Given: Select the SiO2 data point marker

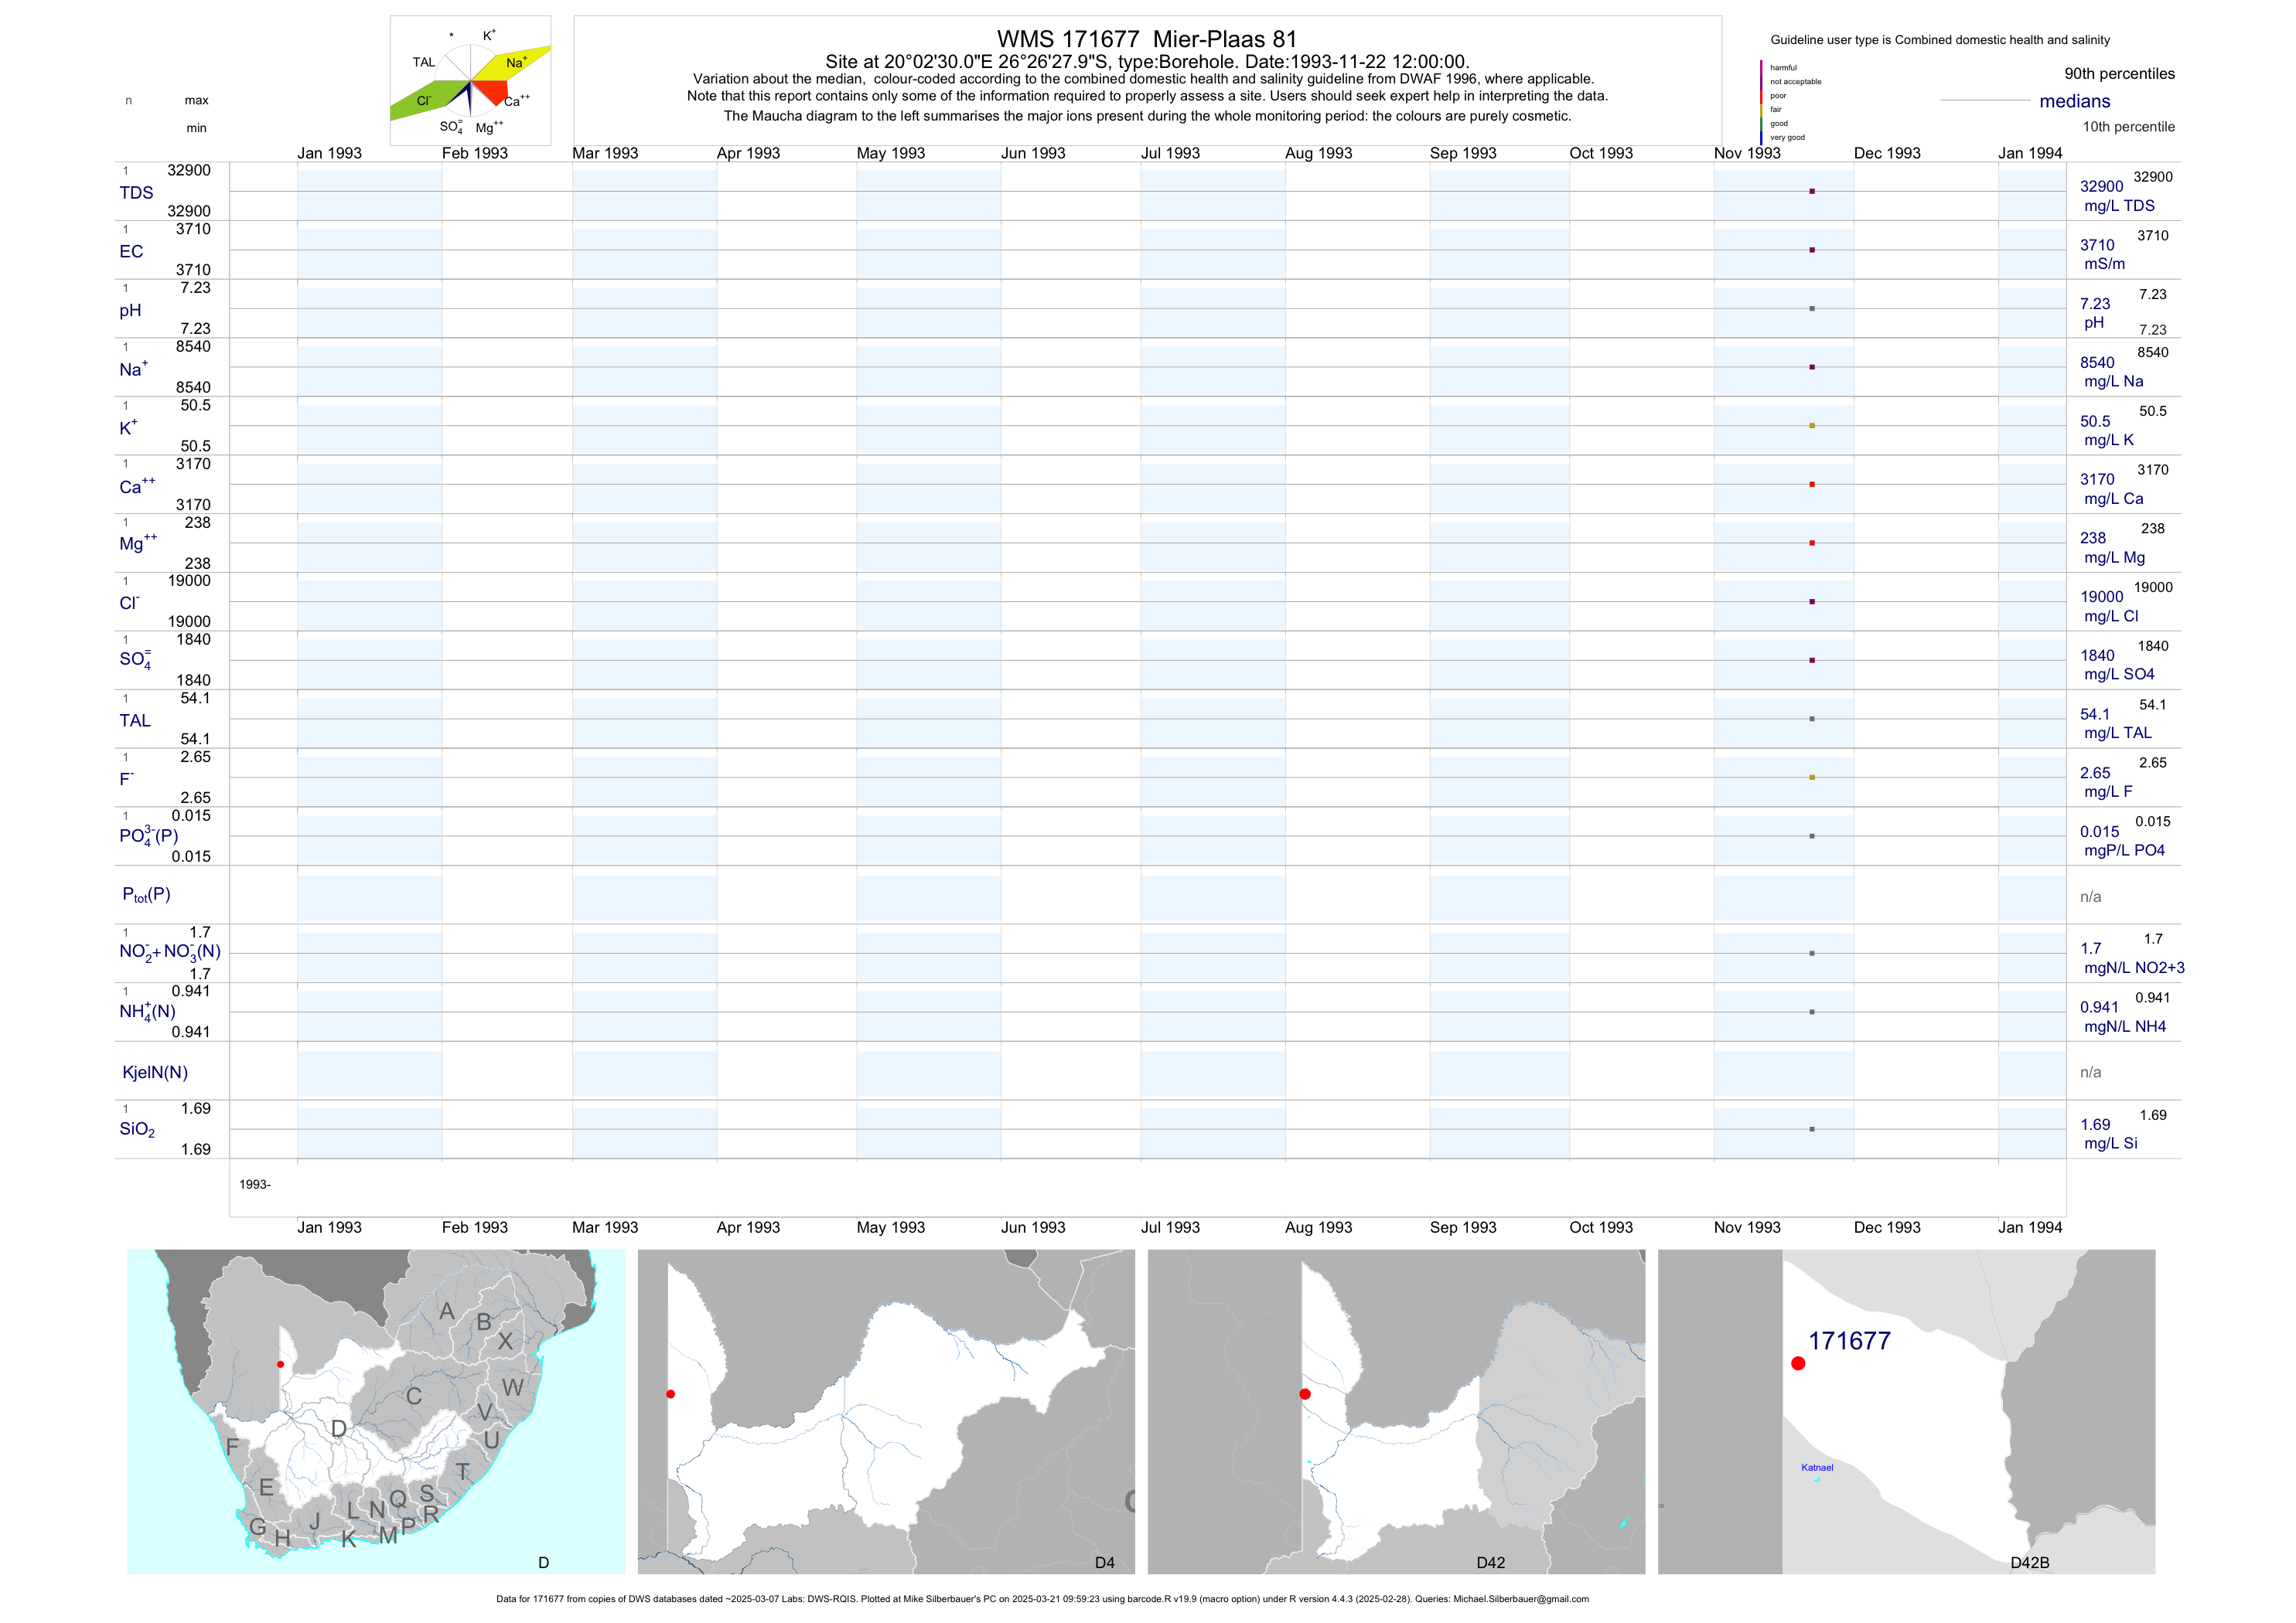Looking at the screenshot, I should click(1812, 1129).
